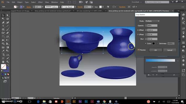Open the Object menu

[x=20, y=2]
